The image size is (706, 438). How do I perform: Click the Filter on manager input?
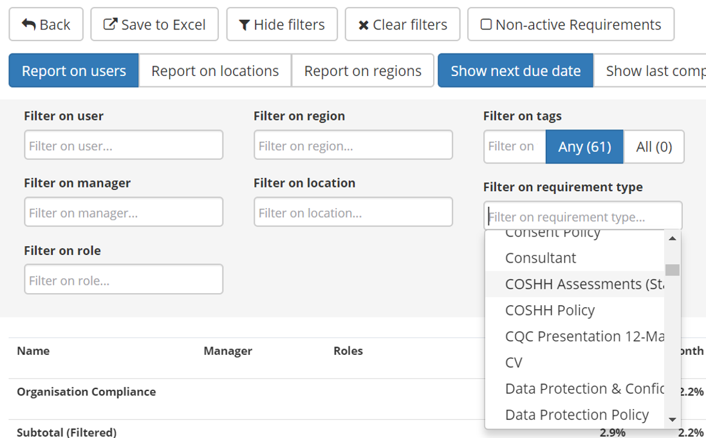124,212
